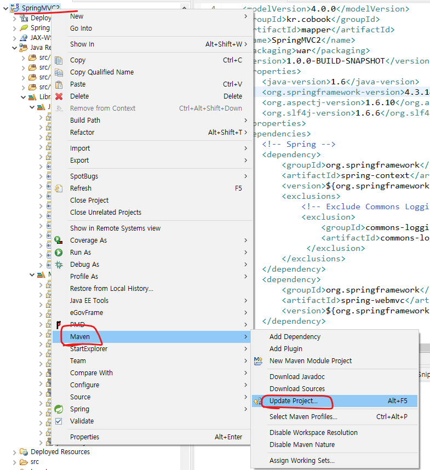430x470 pixels.
Task: Open the eGovFrame submenu
Action: [x=152, y=313]
